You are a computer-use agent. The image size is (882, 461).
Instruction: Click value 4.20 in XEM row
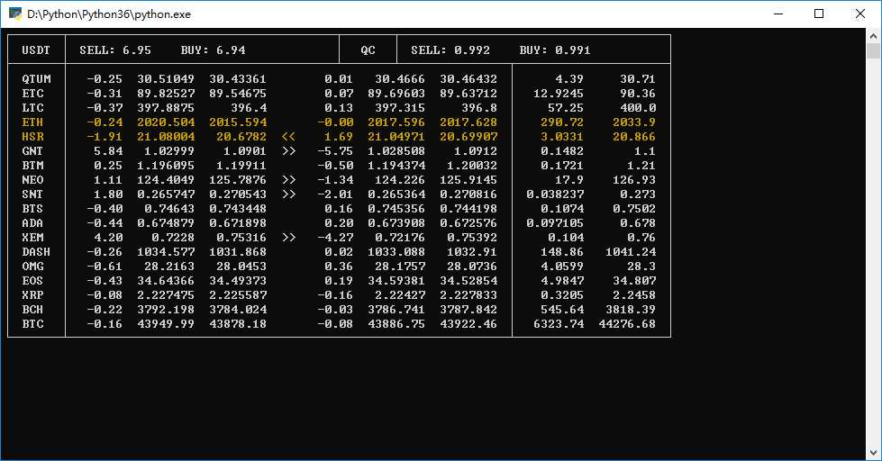coord(109,237)
